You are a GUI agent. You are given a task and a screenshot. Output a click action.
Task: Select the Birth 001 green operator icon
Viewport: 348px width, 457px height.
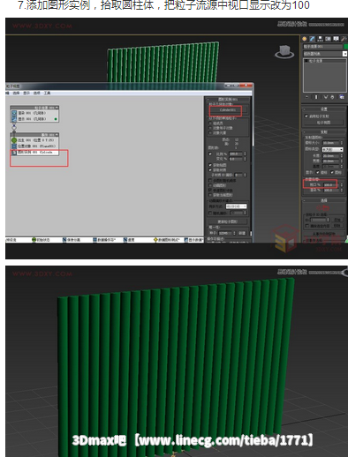tap(14, 140)
